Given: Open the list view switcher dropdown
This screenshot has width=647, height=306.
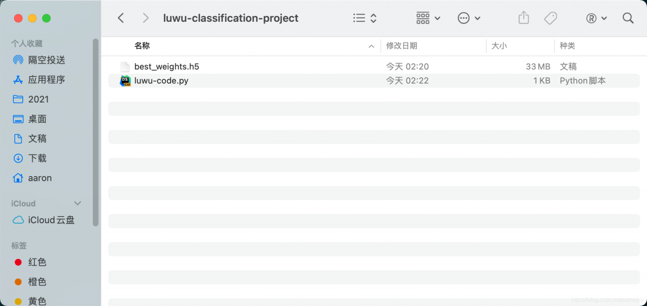Looking at the screenshot, I should click(x=365, y=18).
